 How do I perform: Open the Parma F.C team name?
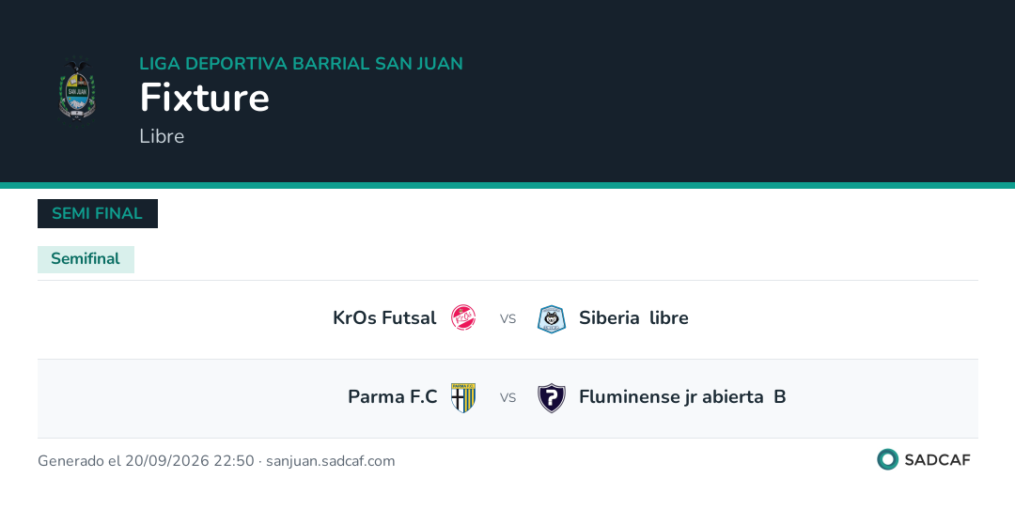(393, 396)
